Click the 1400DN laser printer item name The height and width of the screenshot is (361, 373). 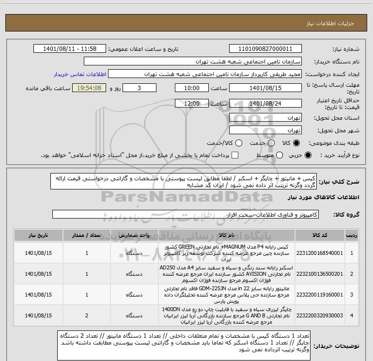[x=227, y=315]
